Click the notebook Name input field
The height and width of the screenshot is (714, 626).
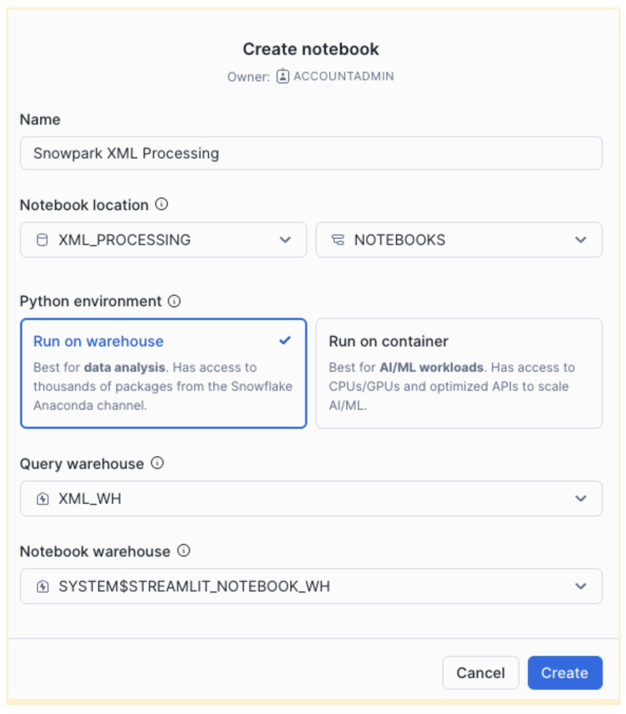click(311, 153)
